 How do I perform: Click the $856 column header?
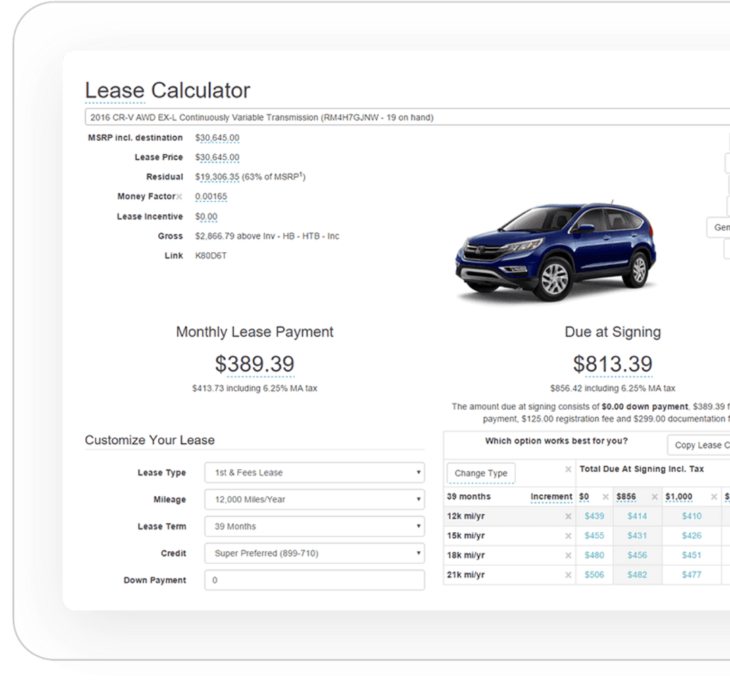click(626, 497)
